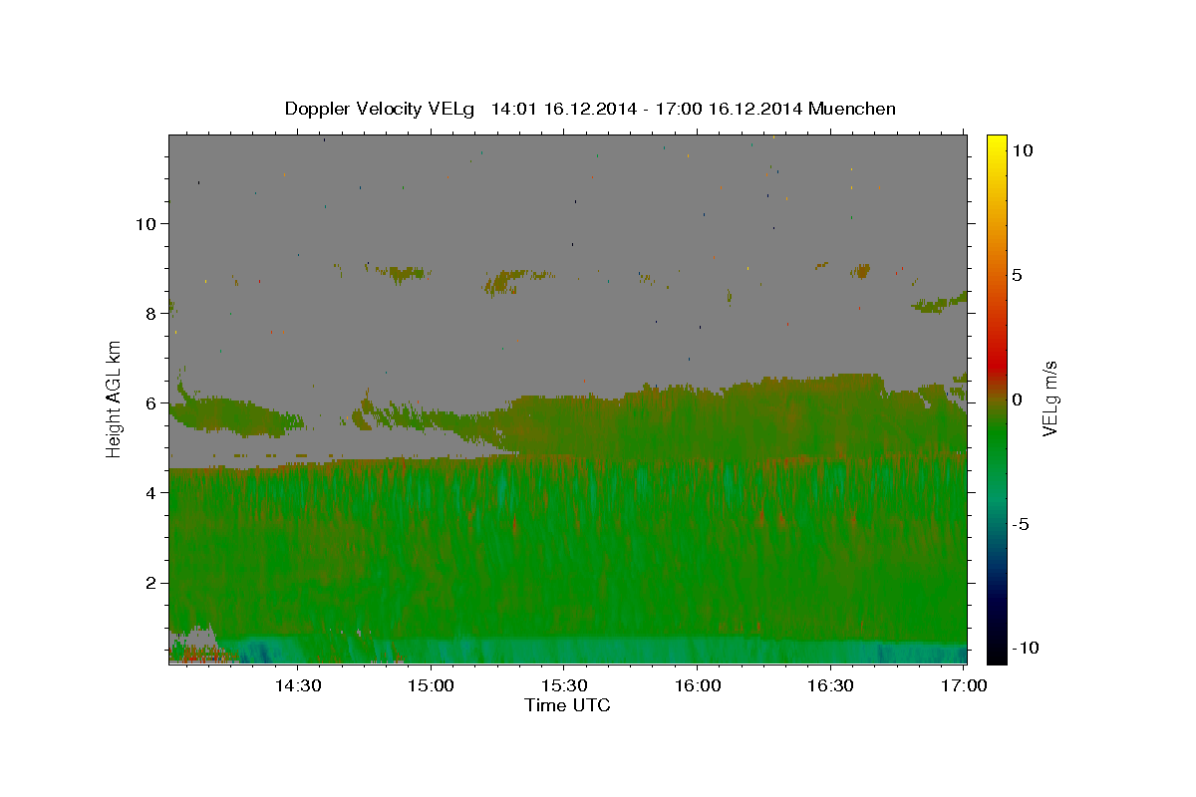
Task: Click the colorbar value -10 label
Action: [1025, 649]
